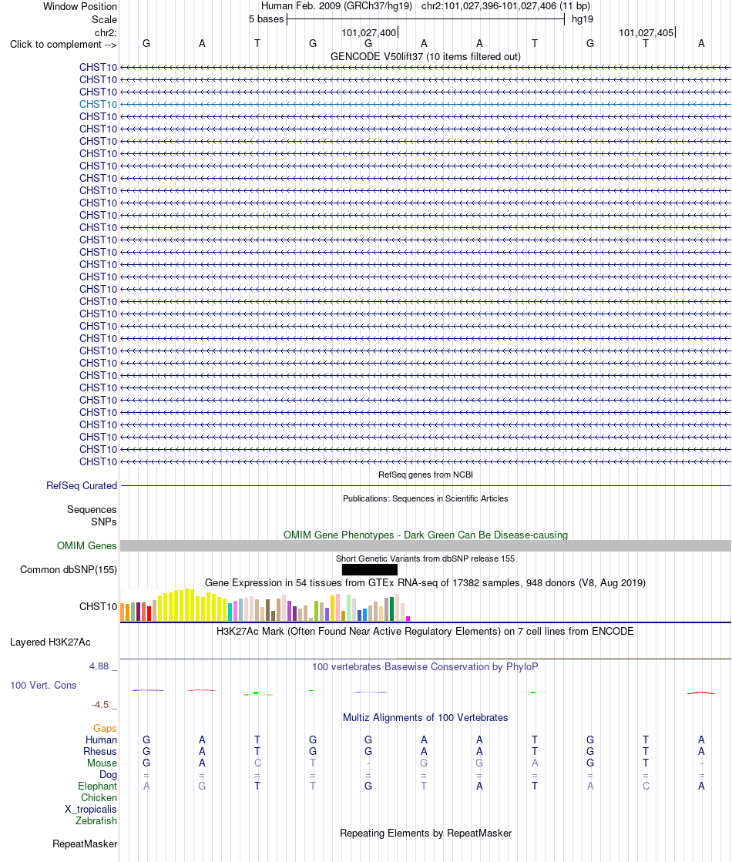Open 'Publications: Sequences in Scientific Articles' title
The width and height of the screenshot is (732, 862).
(x=425, y=498)
